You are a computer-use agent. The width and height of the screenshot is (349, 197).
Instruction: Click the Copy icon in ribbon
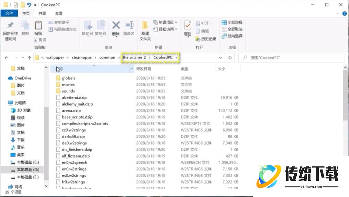(x=25, y=26)
